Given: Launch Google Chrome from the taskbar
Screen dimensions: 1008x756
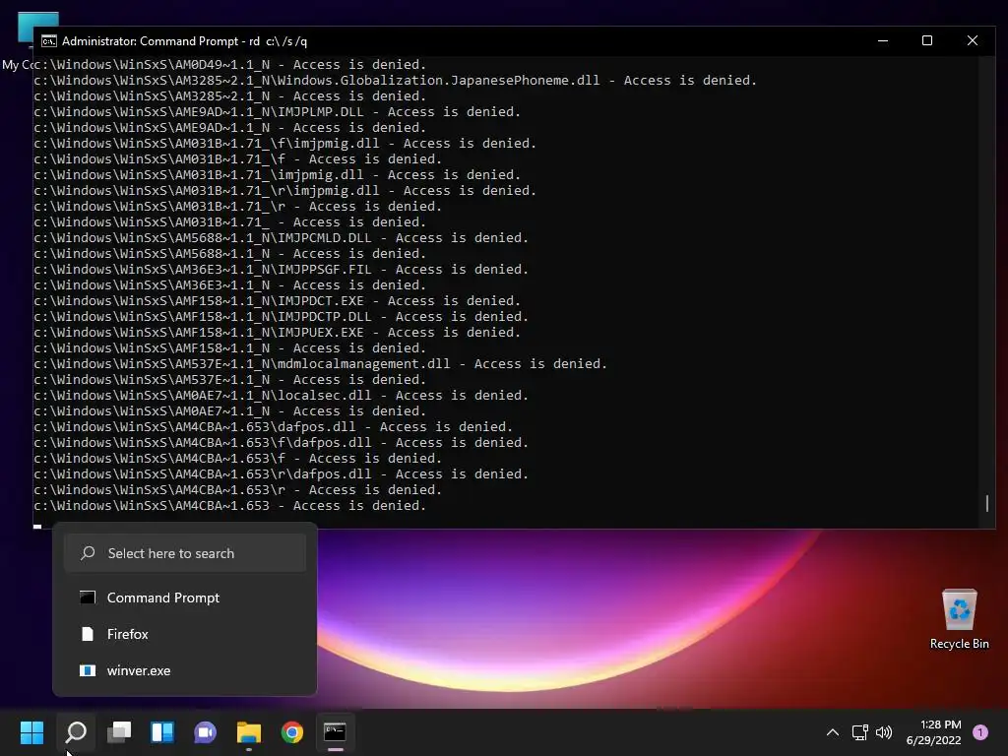Looking at the screenshot, I should 291,732.
